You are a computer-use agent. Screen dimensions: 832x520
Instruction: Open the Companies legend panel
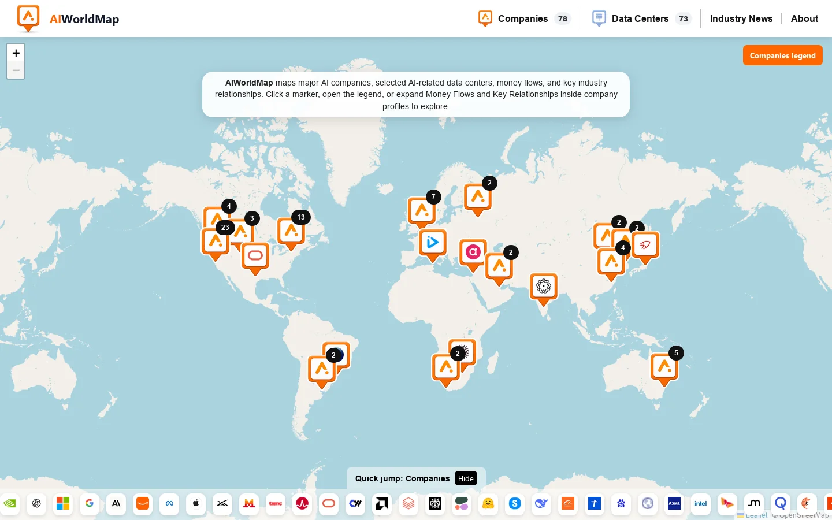[x=782, y=55]
